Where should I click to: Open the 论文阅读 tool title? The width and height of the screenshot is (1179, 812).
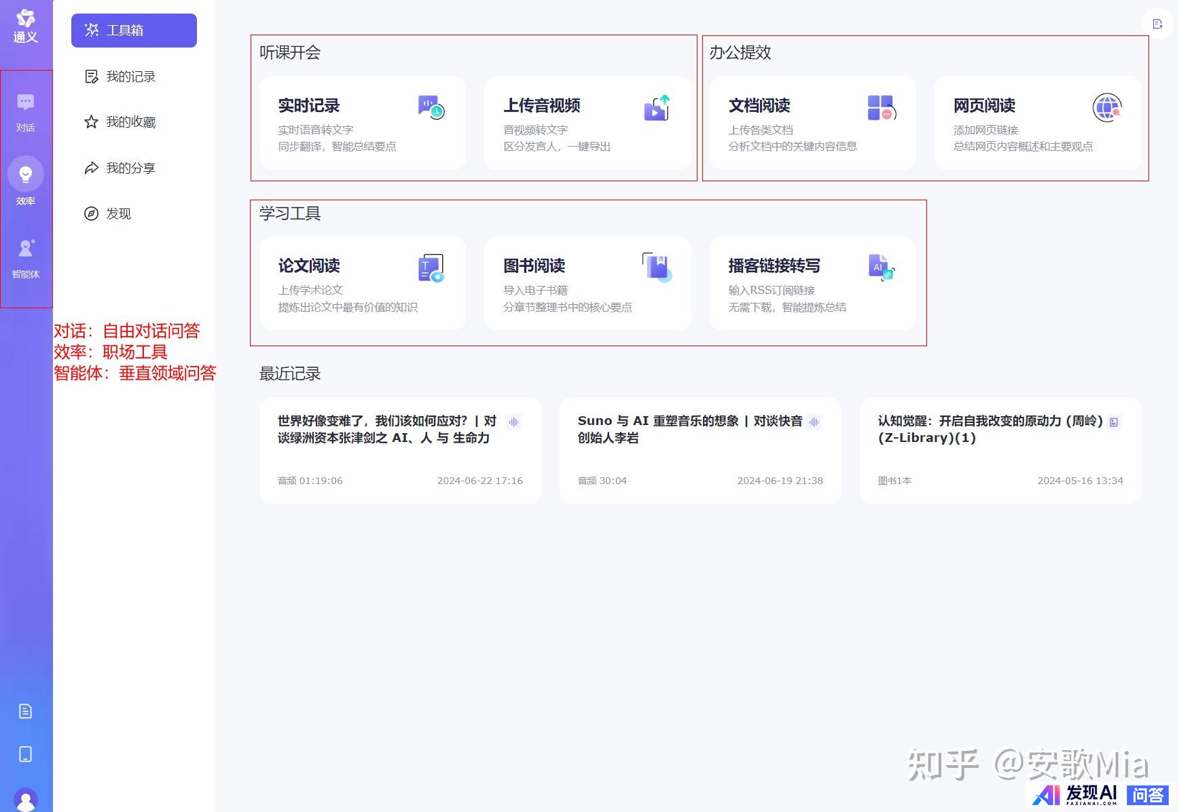(x=309, y=266)
